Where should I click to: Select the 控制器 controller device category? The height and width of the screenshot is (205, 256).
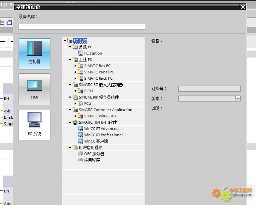tap(34, 54)
